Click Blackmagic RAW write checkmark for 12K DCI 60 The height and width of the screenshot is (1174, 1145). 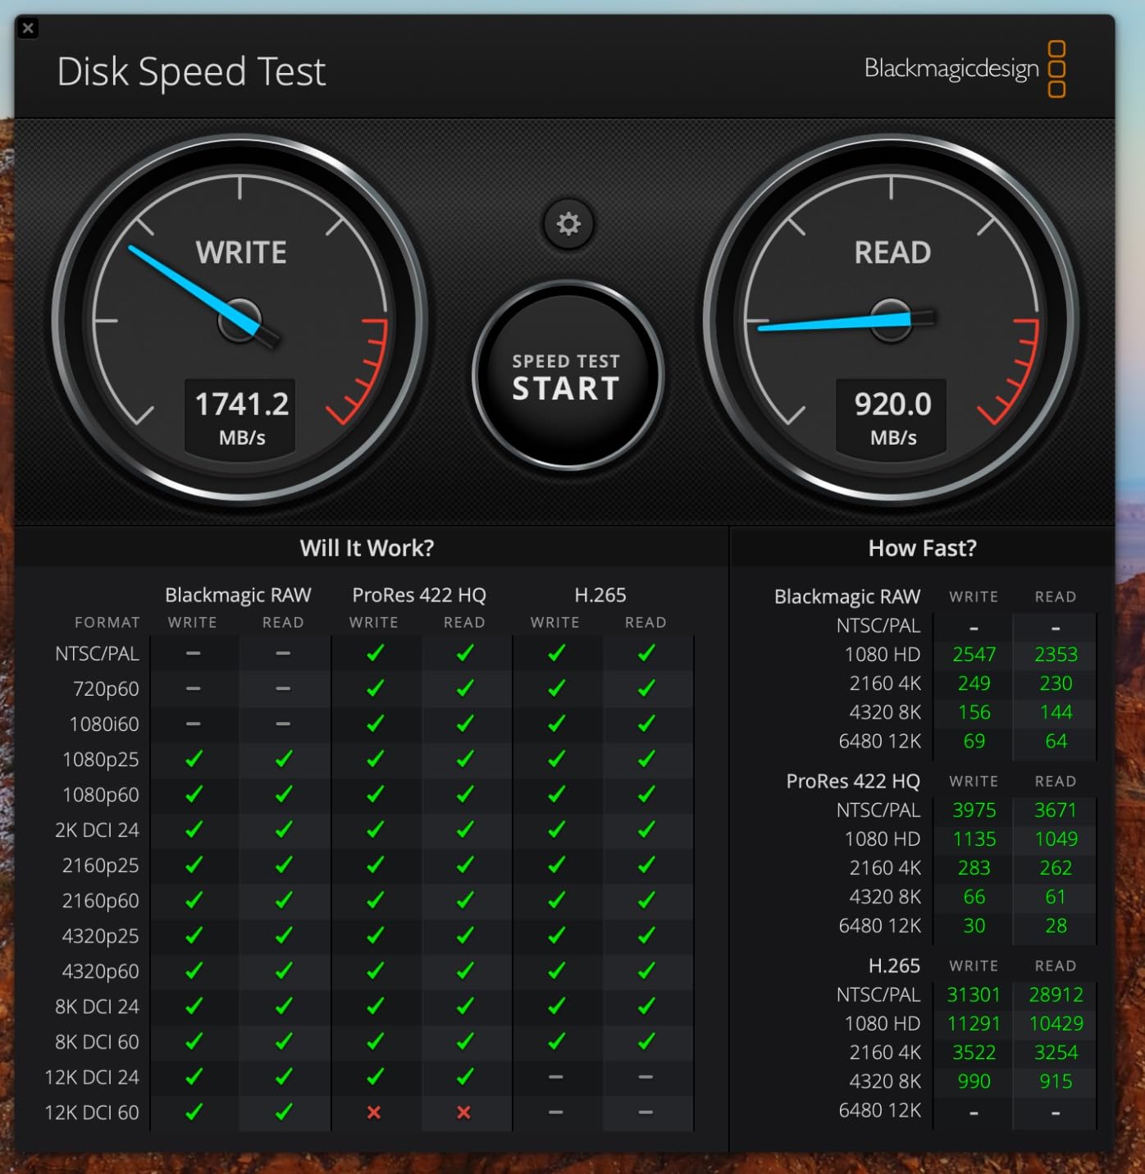(x=194, y=1112)
